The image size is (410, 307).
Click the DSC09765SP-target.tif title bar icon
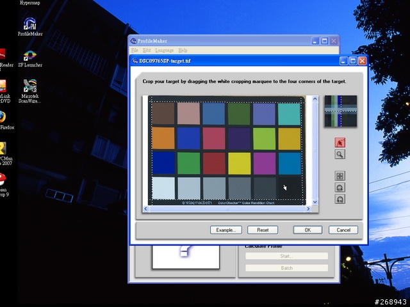click(135, 61)
